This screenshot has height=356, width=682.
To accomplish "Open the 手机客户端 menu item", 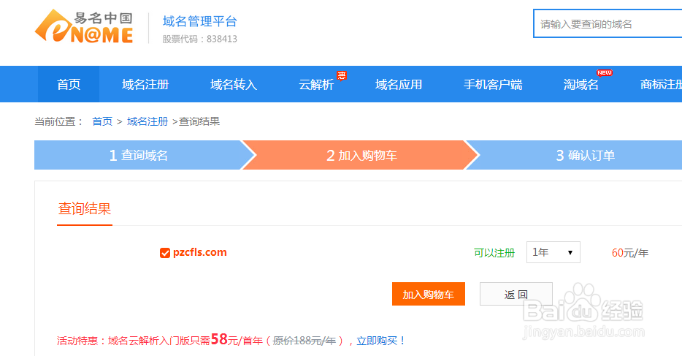I will click(x=493, y=84).
